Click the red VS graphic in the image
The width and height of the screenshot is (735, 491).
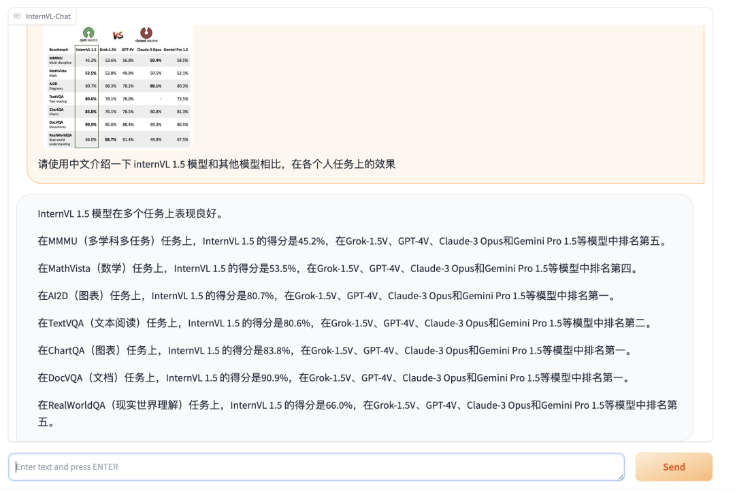(x=118, y=35)
